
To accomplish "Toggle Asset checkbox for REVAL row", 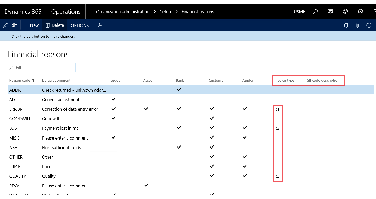I will pyautogui.click(x=146, y=185).
